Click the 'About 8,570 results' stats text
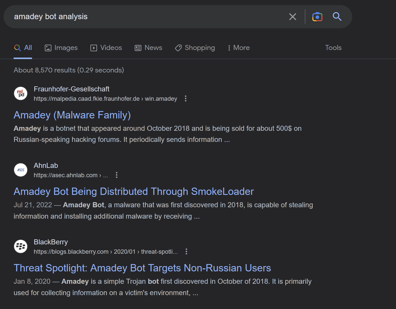Image resolution: width=396 pixels, height=309 pixels. point(69,70)
